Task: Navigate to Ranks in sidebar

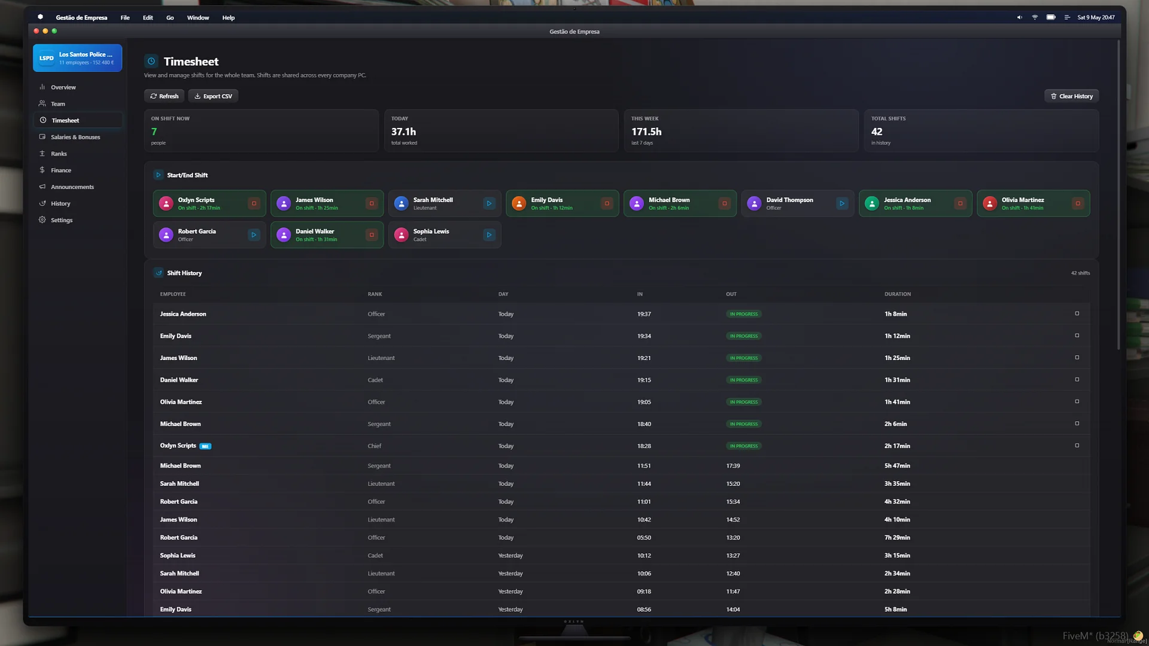Action: point(78,154)
